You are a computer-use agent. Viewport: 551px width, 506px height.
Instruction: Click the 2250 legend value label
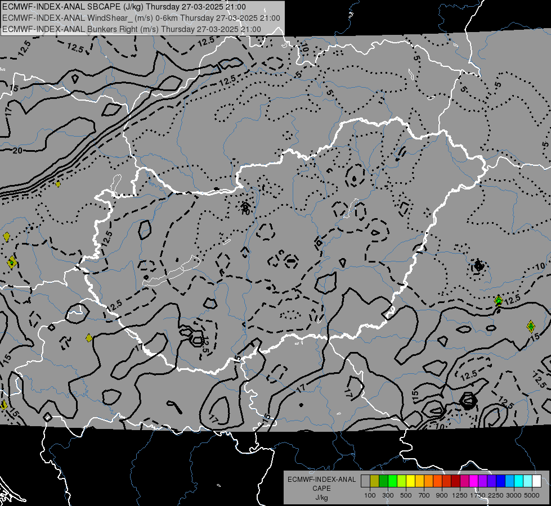(496, 495)
